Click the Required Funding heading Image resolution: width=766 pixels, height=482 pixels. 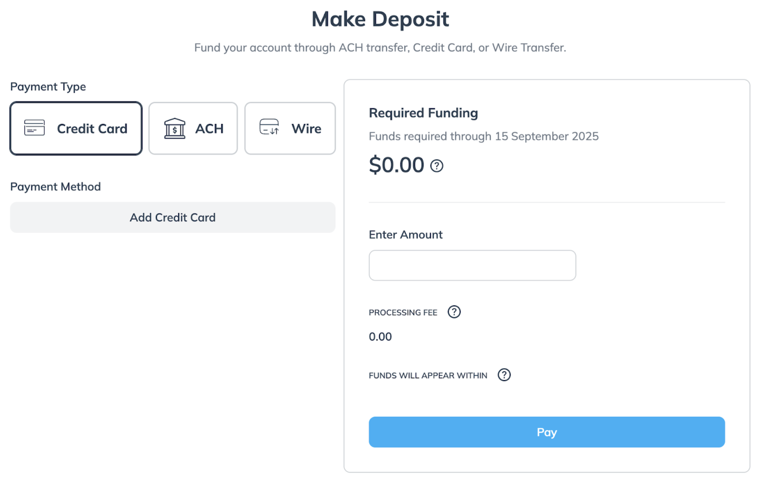[424, 113]
